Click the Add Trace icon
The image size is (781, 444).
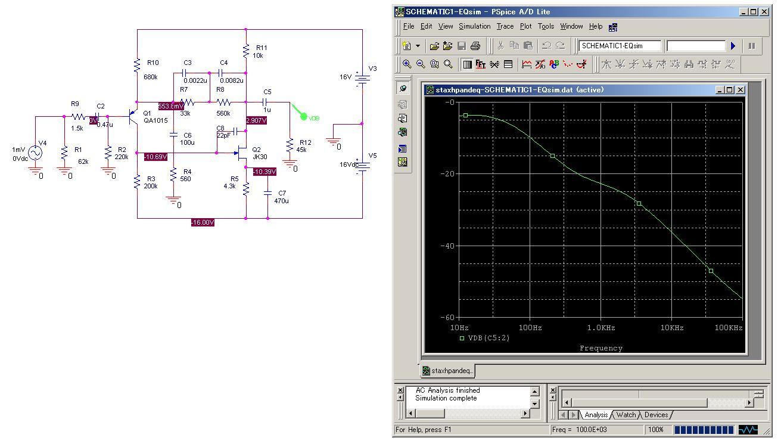point(527,64)
